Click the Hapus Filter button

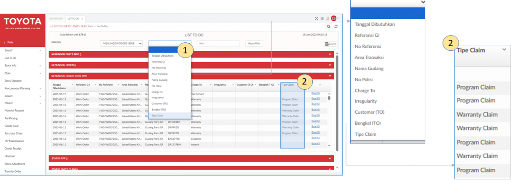254,44
